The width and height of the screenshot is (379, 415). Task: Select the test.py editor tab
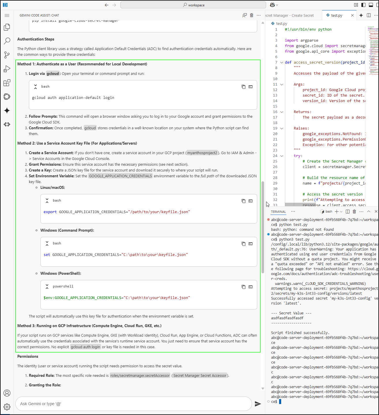(337, 16)
